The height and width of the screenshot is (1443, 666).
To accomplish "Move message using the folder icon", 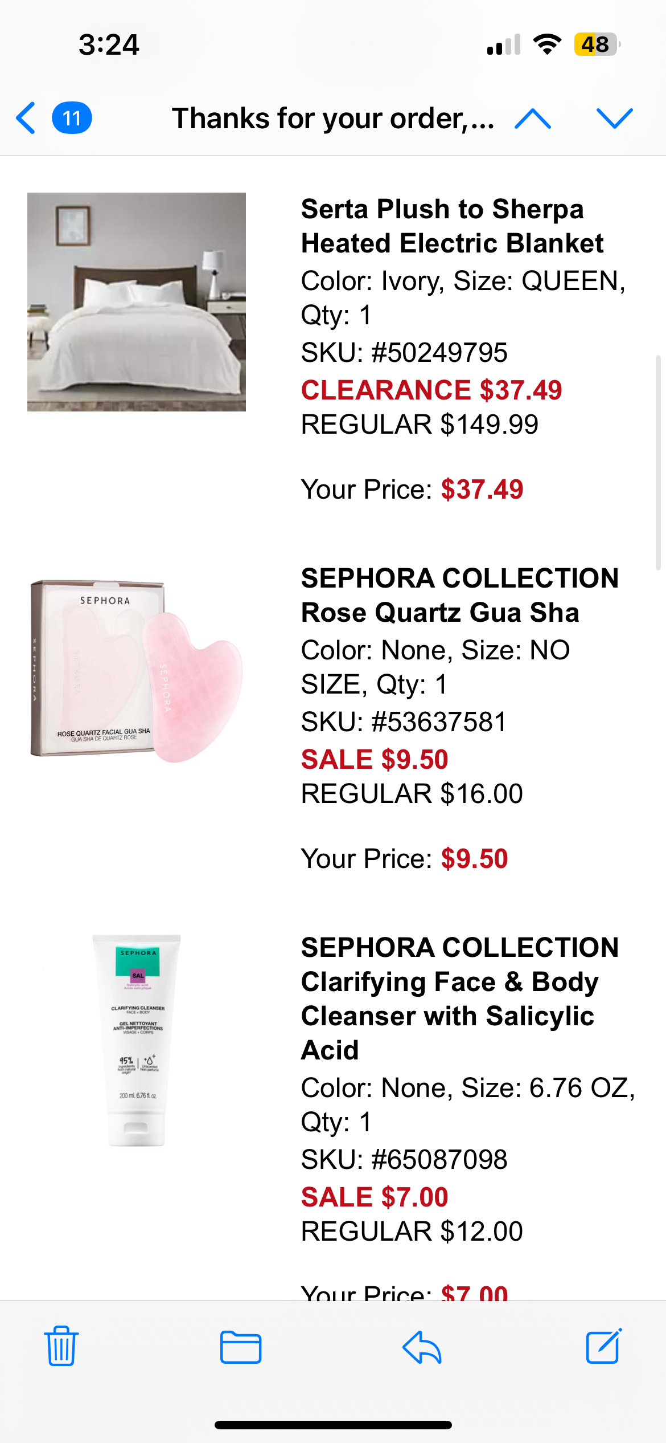I will point(241,1347).
